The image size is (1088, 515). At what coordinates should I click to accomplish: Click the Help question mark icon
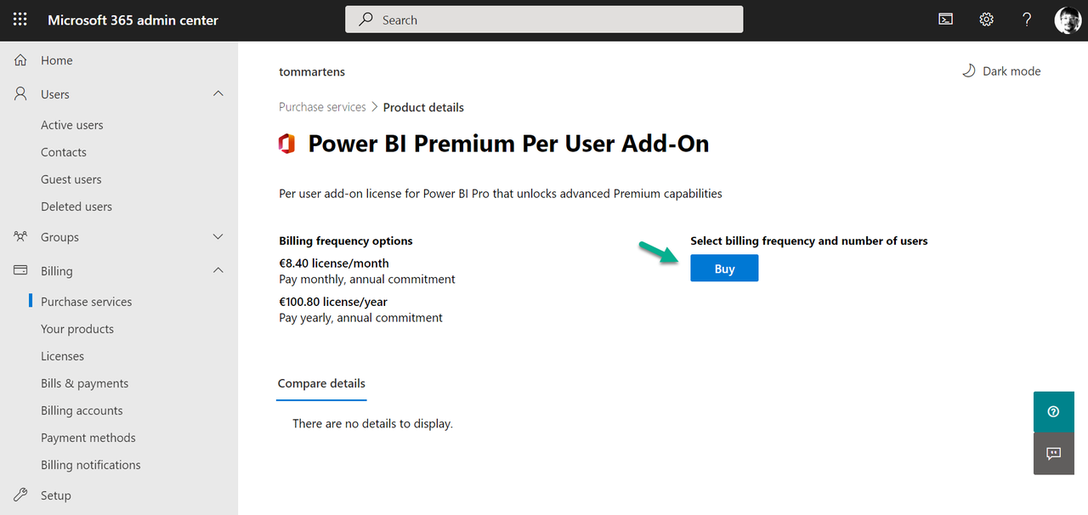tap(1026, 19)
